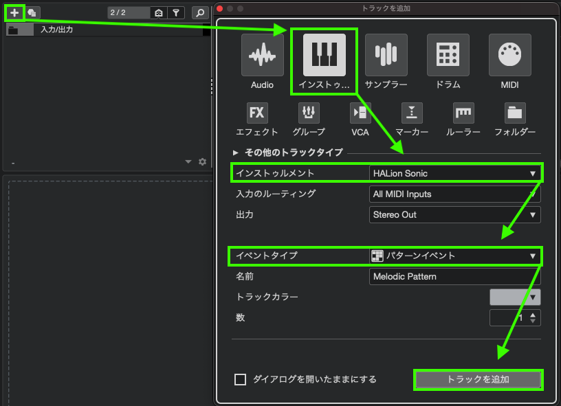This screenshot has width=561, height=406.
Task: Open the track visibility agents icon
Action: (x=159, y=13)
